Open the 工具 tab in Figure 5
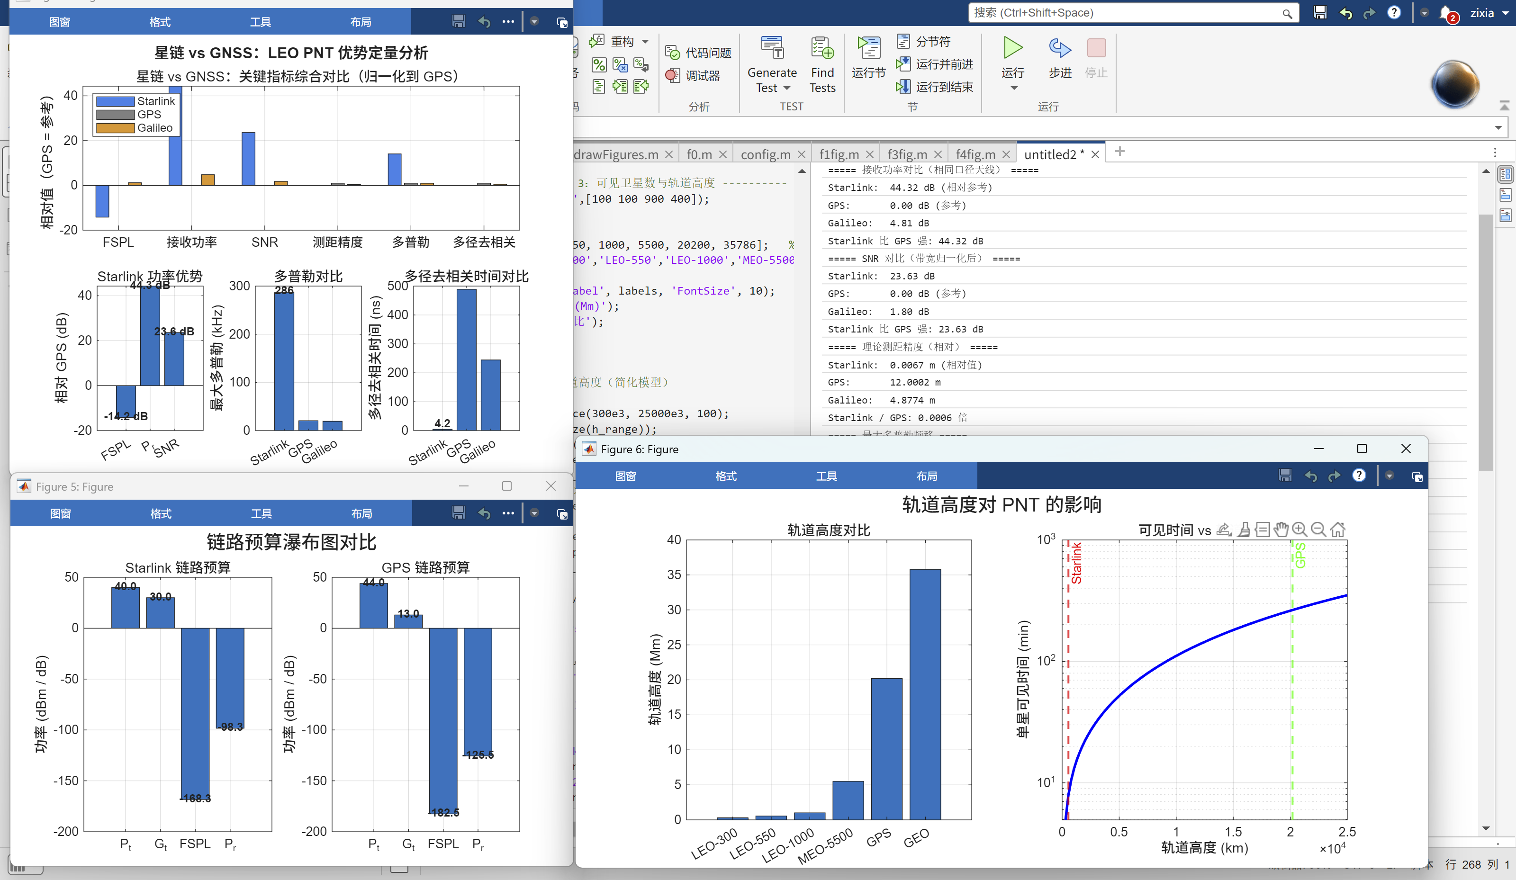 [261, 513]
